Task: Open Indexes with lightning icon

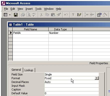Action: pyautogui.click(x=79, y=15)
